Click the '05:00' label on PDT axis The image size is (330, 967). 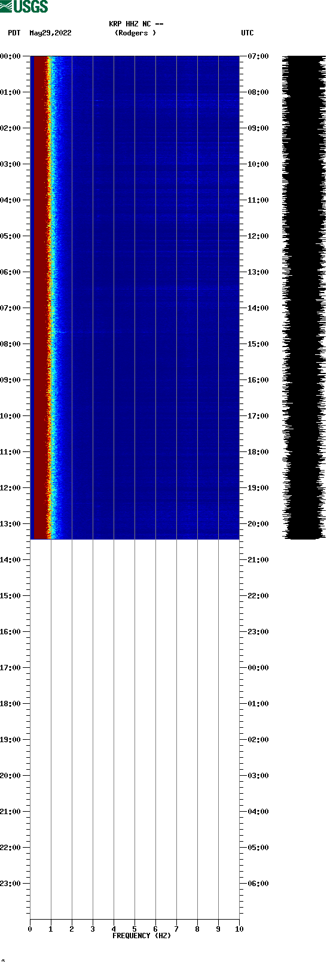tap(11, 236)
